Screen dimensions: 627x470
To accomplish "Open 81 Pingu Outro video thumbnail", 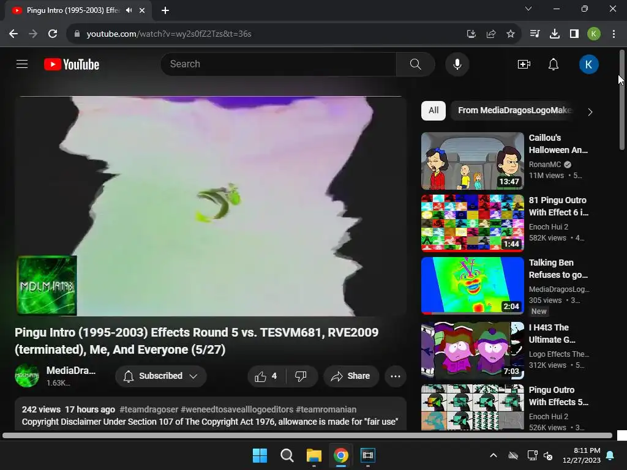I will [473, 223].
